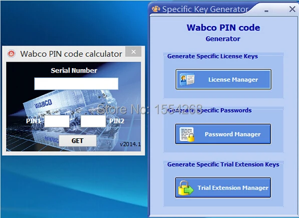Click the red Wabco calculator title icon

pos(11,54)
